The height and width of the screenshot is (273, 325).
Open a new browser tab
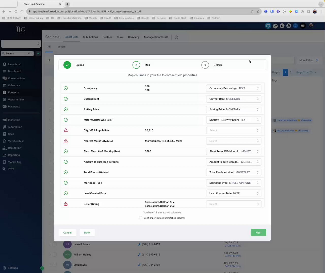pos(67,4)
